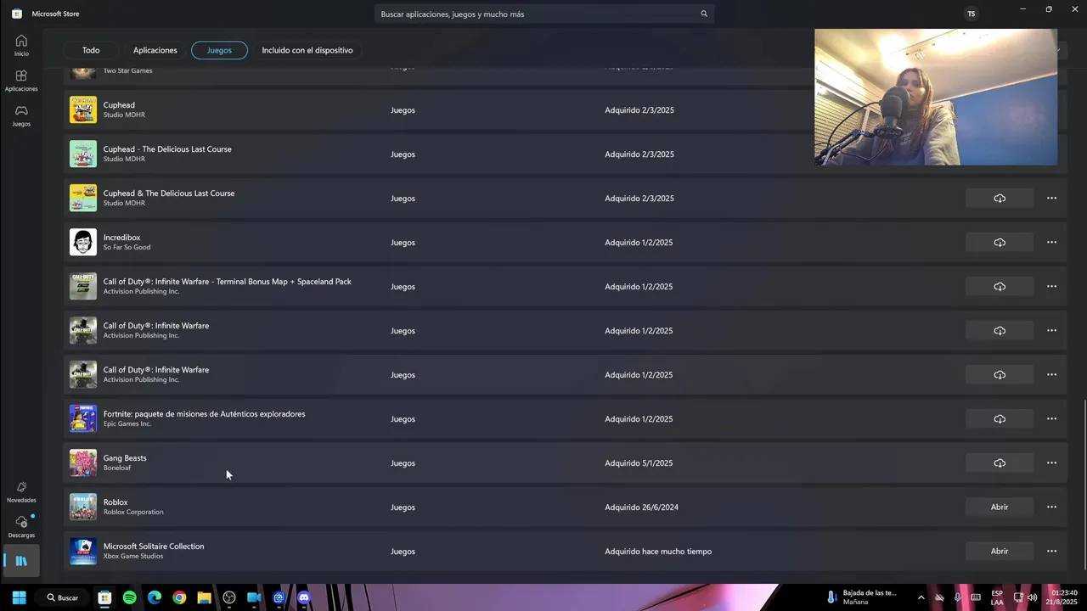Open 'Cuphead - The Delicious Last Course' title
The height and width of the screenshot is (611, 1087).
click(167, 149)
